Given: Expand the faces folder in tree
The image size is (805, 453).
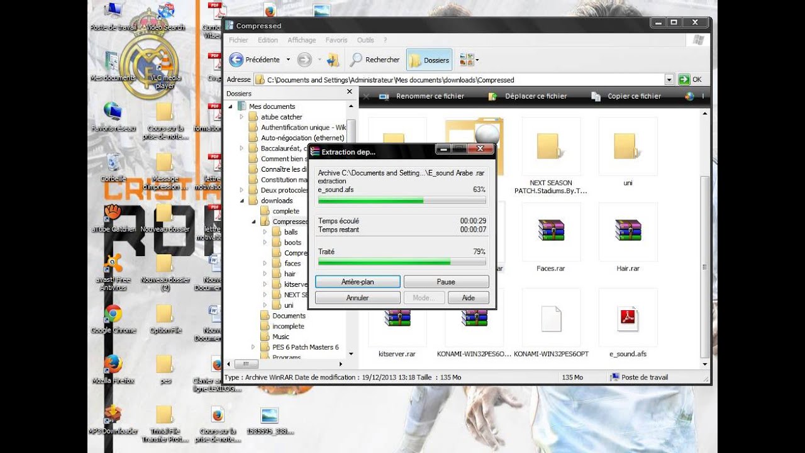Looking at the screenshot, I should coord(265,264).
